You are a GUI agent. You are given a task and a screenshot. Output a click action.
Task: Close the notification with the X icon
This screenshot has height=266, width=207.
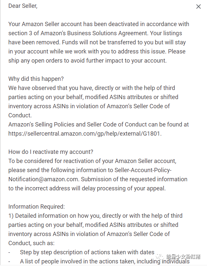198,7
